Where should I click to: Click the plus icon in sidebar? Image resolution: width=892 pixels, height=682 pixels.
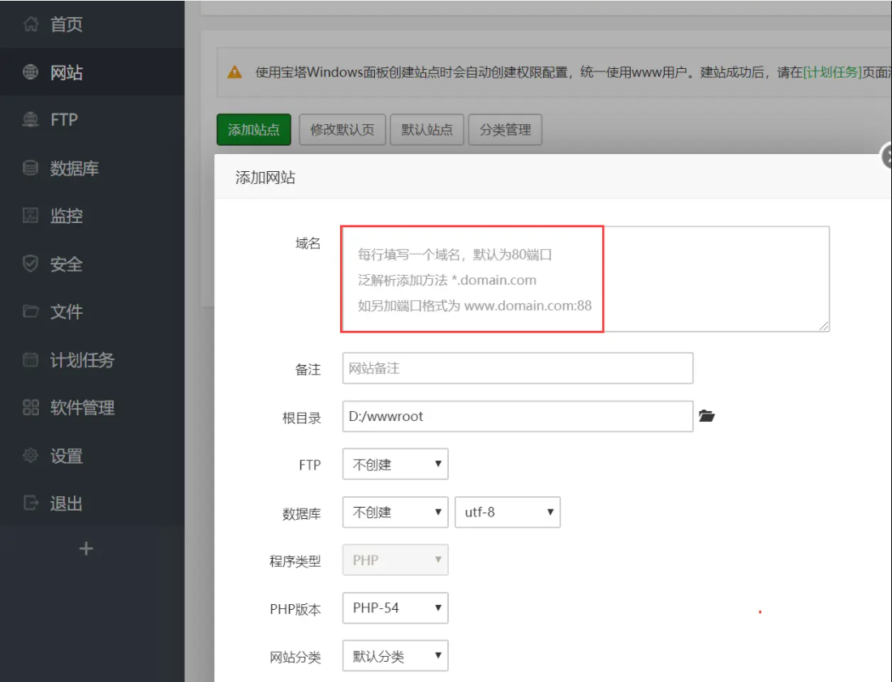point(86,549)
